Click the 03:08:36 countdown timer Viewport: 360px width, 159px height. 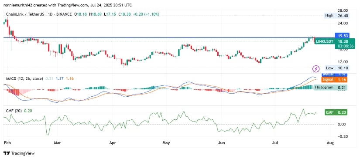tap(345, 46)
